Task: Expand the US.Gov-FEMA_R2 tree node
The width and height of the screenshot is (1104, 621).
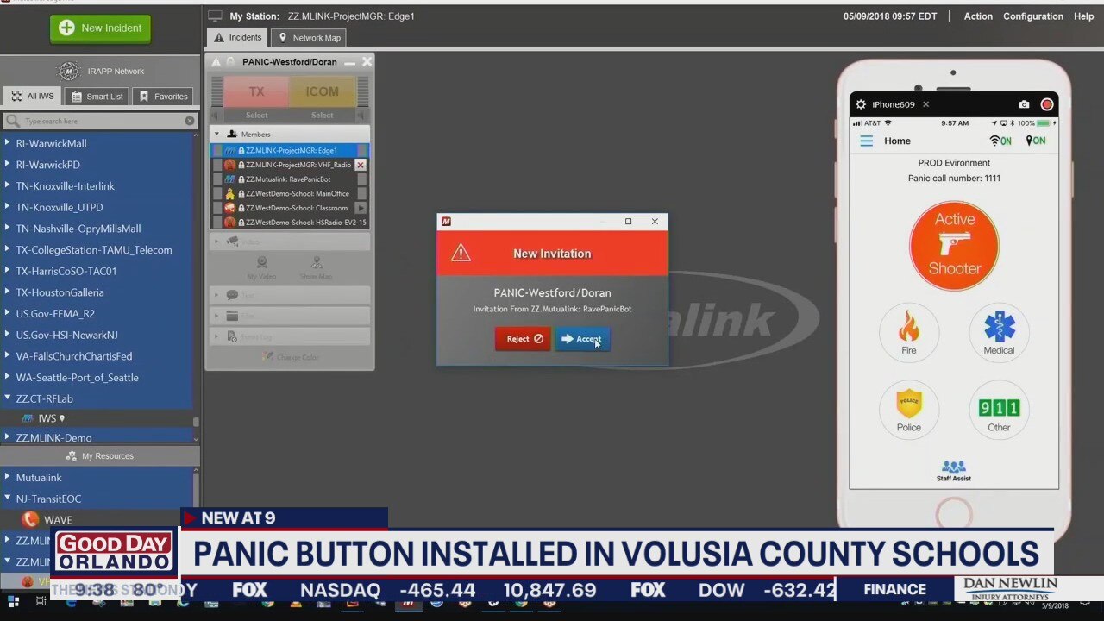Action: (x=8, y=314)
